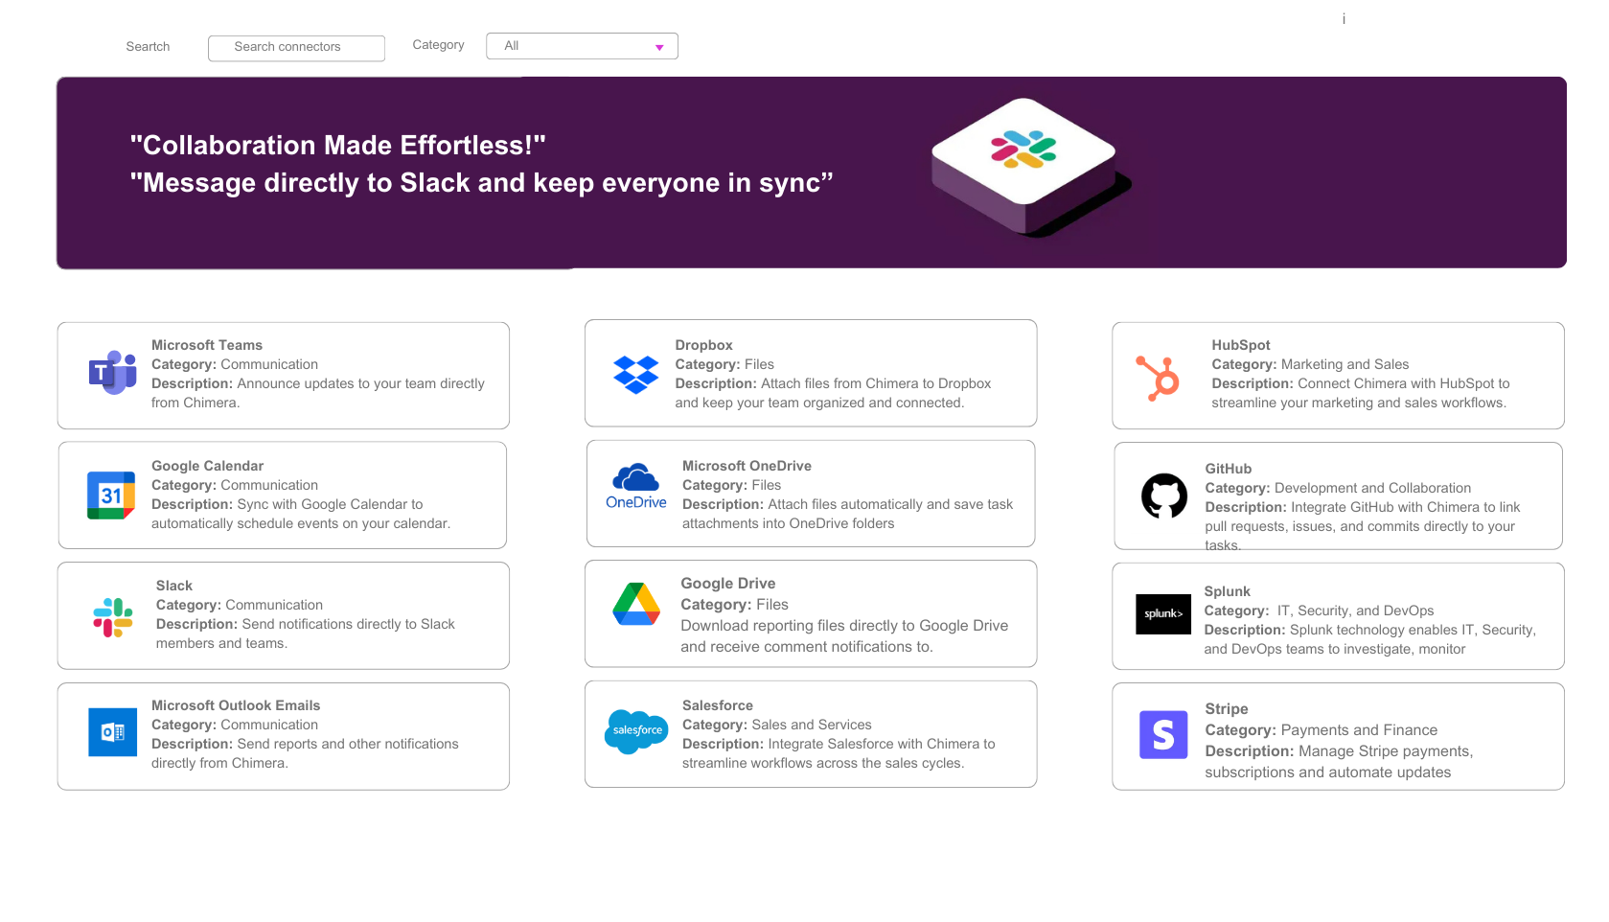
Task: Open the Microsoft Teams connector title
Action: [x=207, y=345]
